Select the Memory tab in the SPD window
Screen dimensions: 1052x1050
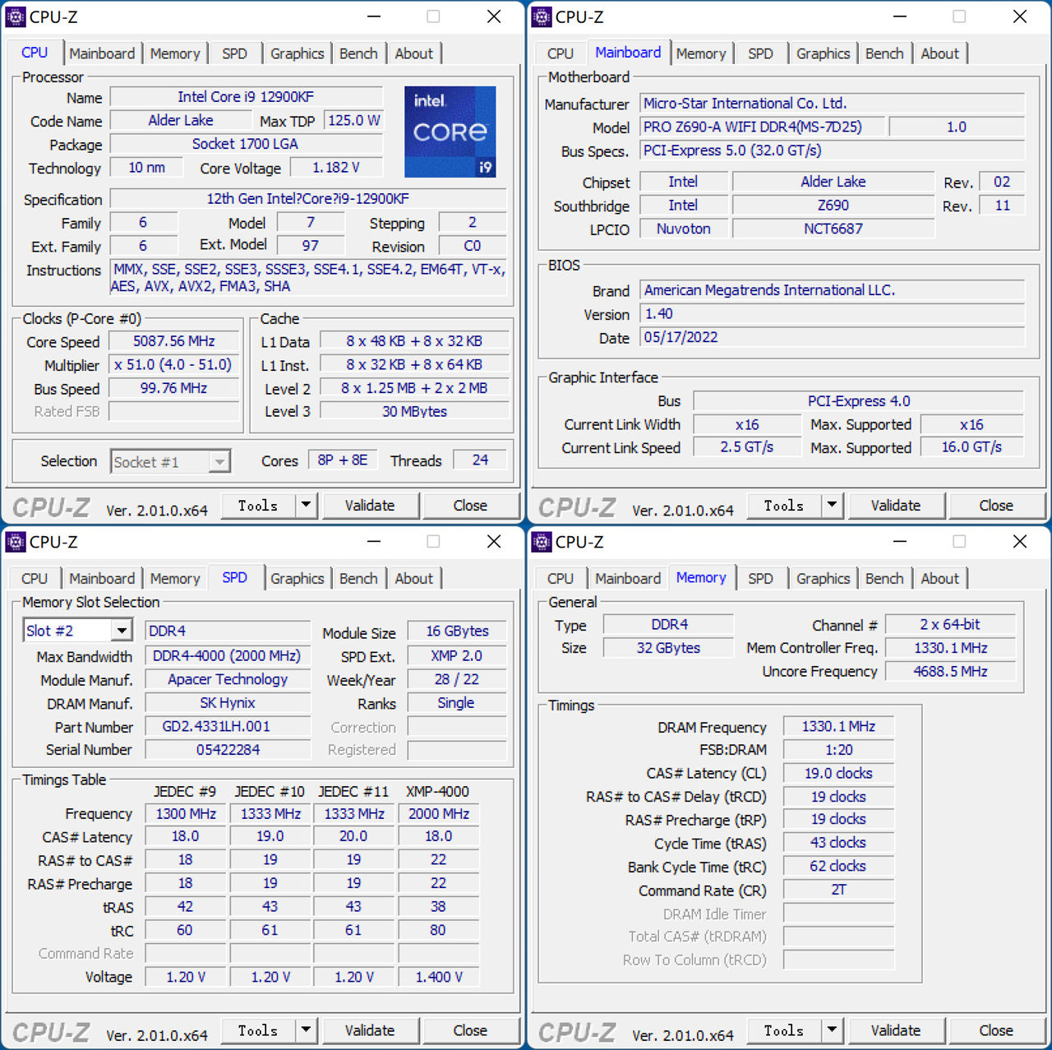[175, 578]
